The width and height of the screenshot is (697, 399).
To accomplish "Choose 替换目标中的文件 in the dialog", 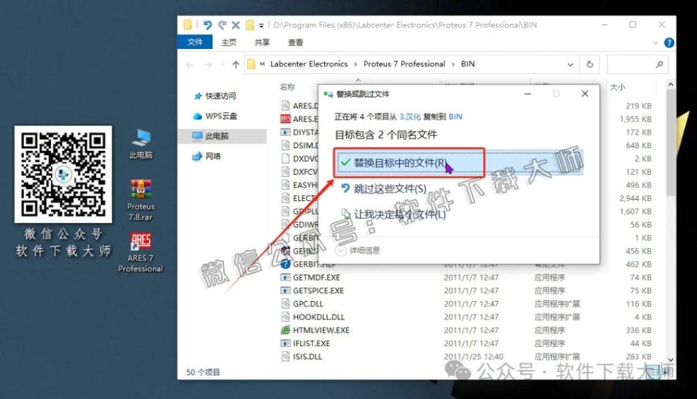I will pyautogui.click(x=401, y=163).
